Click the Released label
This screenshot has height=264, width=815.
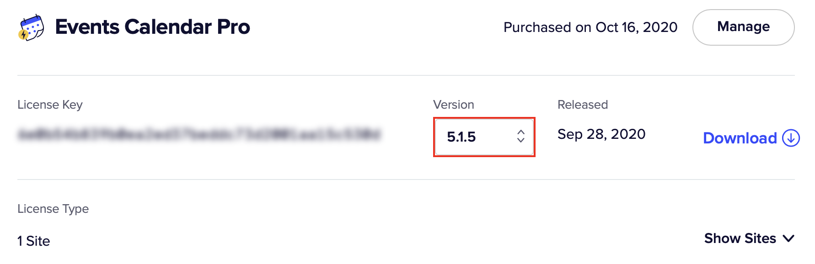click(583, 105)
